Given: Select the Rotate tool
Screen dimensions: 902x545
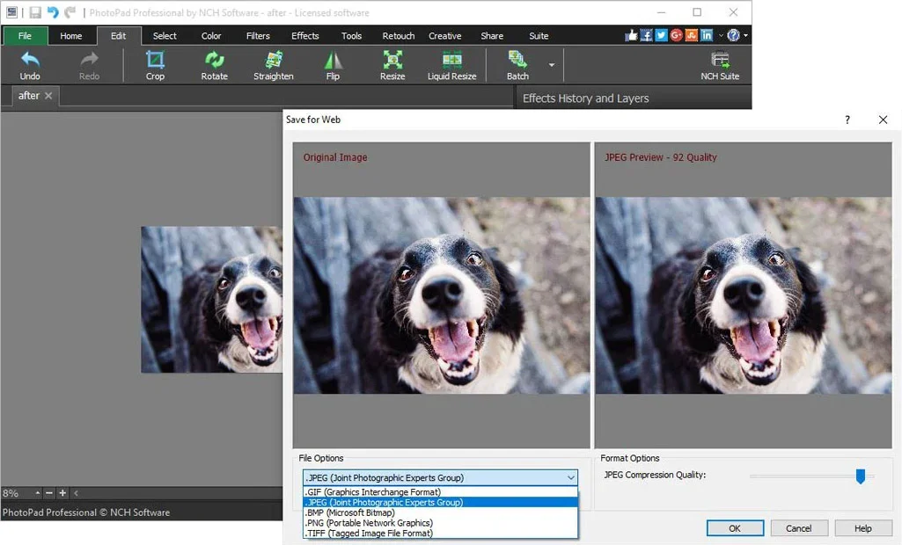Looking at the screenshot, I should pyautogui.click(x=214, y=64).
